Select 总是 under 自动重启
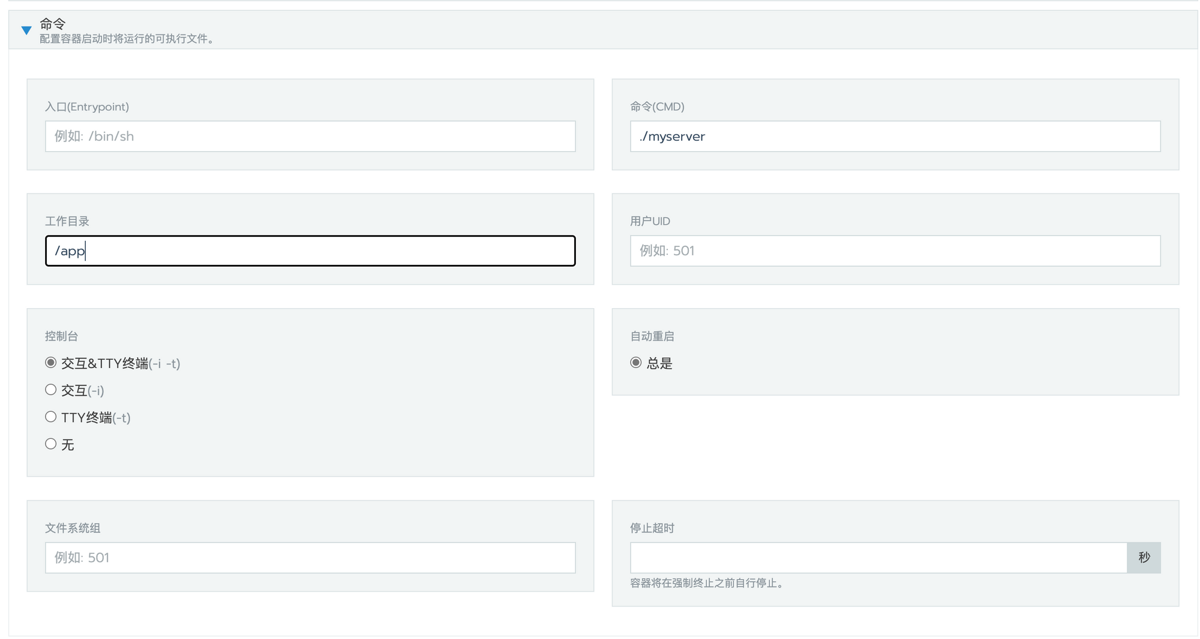The image size is (1200, 639). click(x=636, y=363)
